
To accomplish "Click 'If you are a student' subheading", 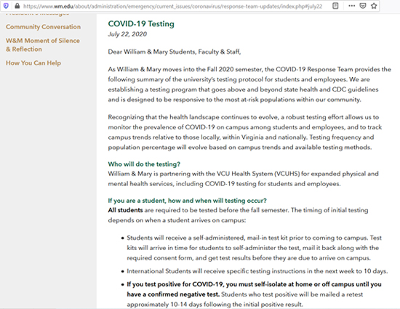I will click(187, 201).
